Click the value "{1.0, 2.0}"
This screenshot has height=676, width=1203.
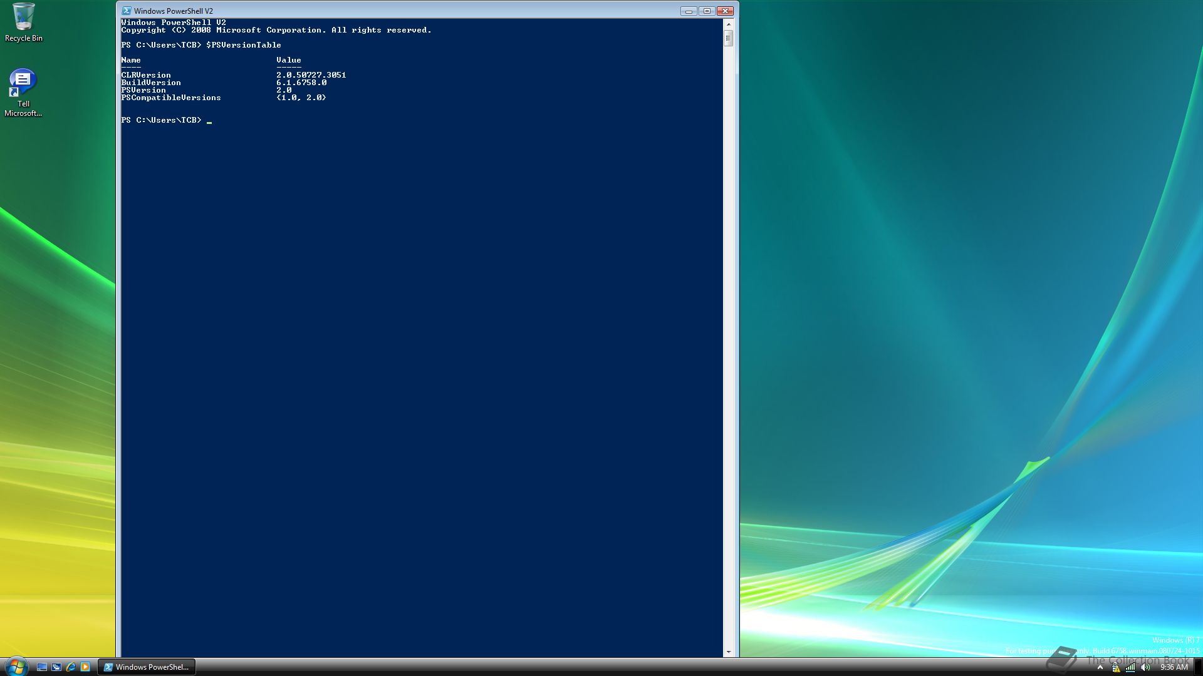pos(301,98)
